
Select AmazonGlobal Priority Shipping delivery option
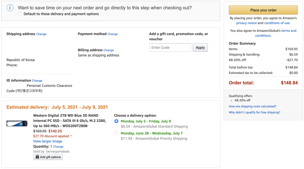(116, 133)
